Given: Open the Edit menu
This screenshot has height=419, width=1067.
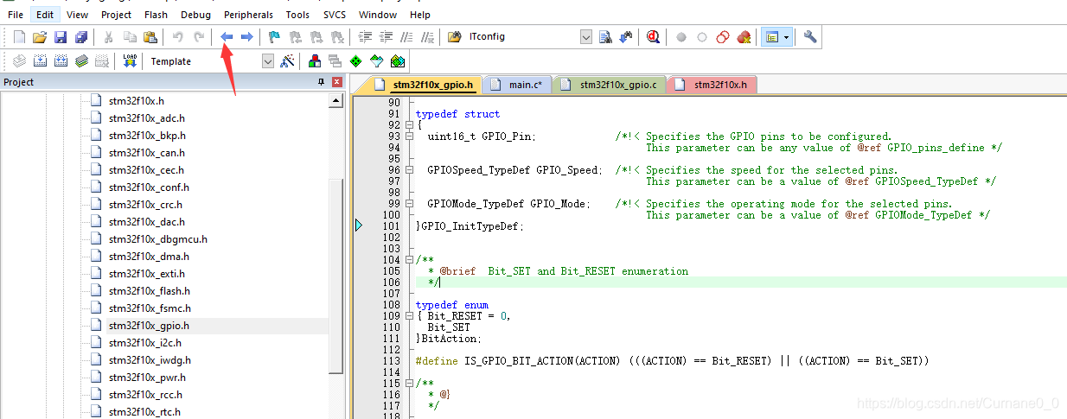Looking at the screenshot, I should click(x=45, y=15).
